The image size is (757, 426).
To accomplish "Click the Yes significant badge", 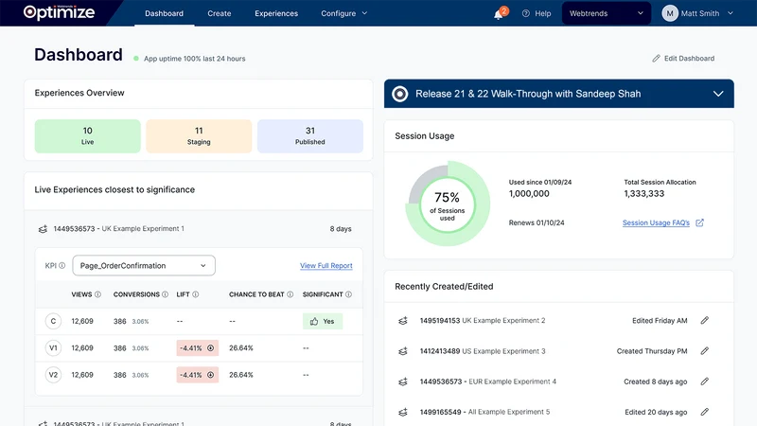I will pyautogui.click(x=323, y=321).
